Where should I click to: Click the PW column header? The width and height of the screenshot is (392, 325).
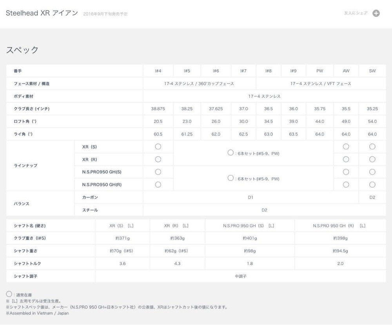pyautogui.click(x=319, y=71)
